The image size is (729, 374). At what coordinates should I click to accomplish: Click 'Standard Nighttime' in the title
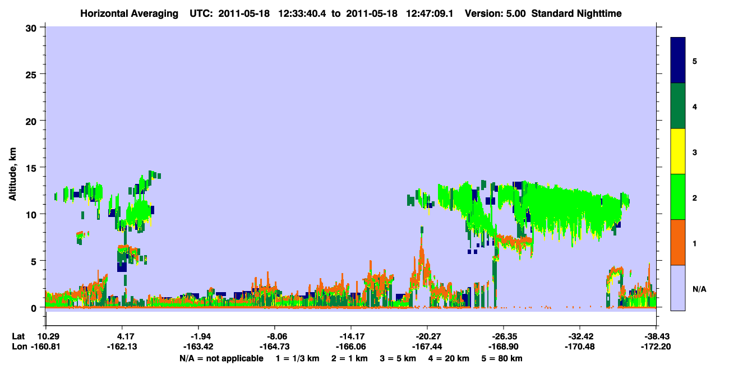click(576, 13)
